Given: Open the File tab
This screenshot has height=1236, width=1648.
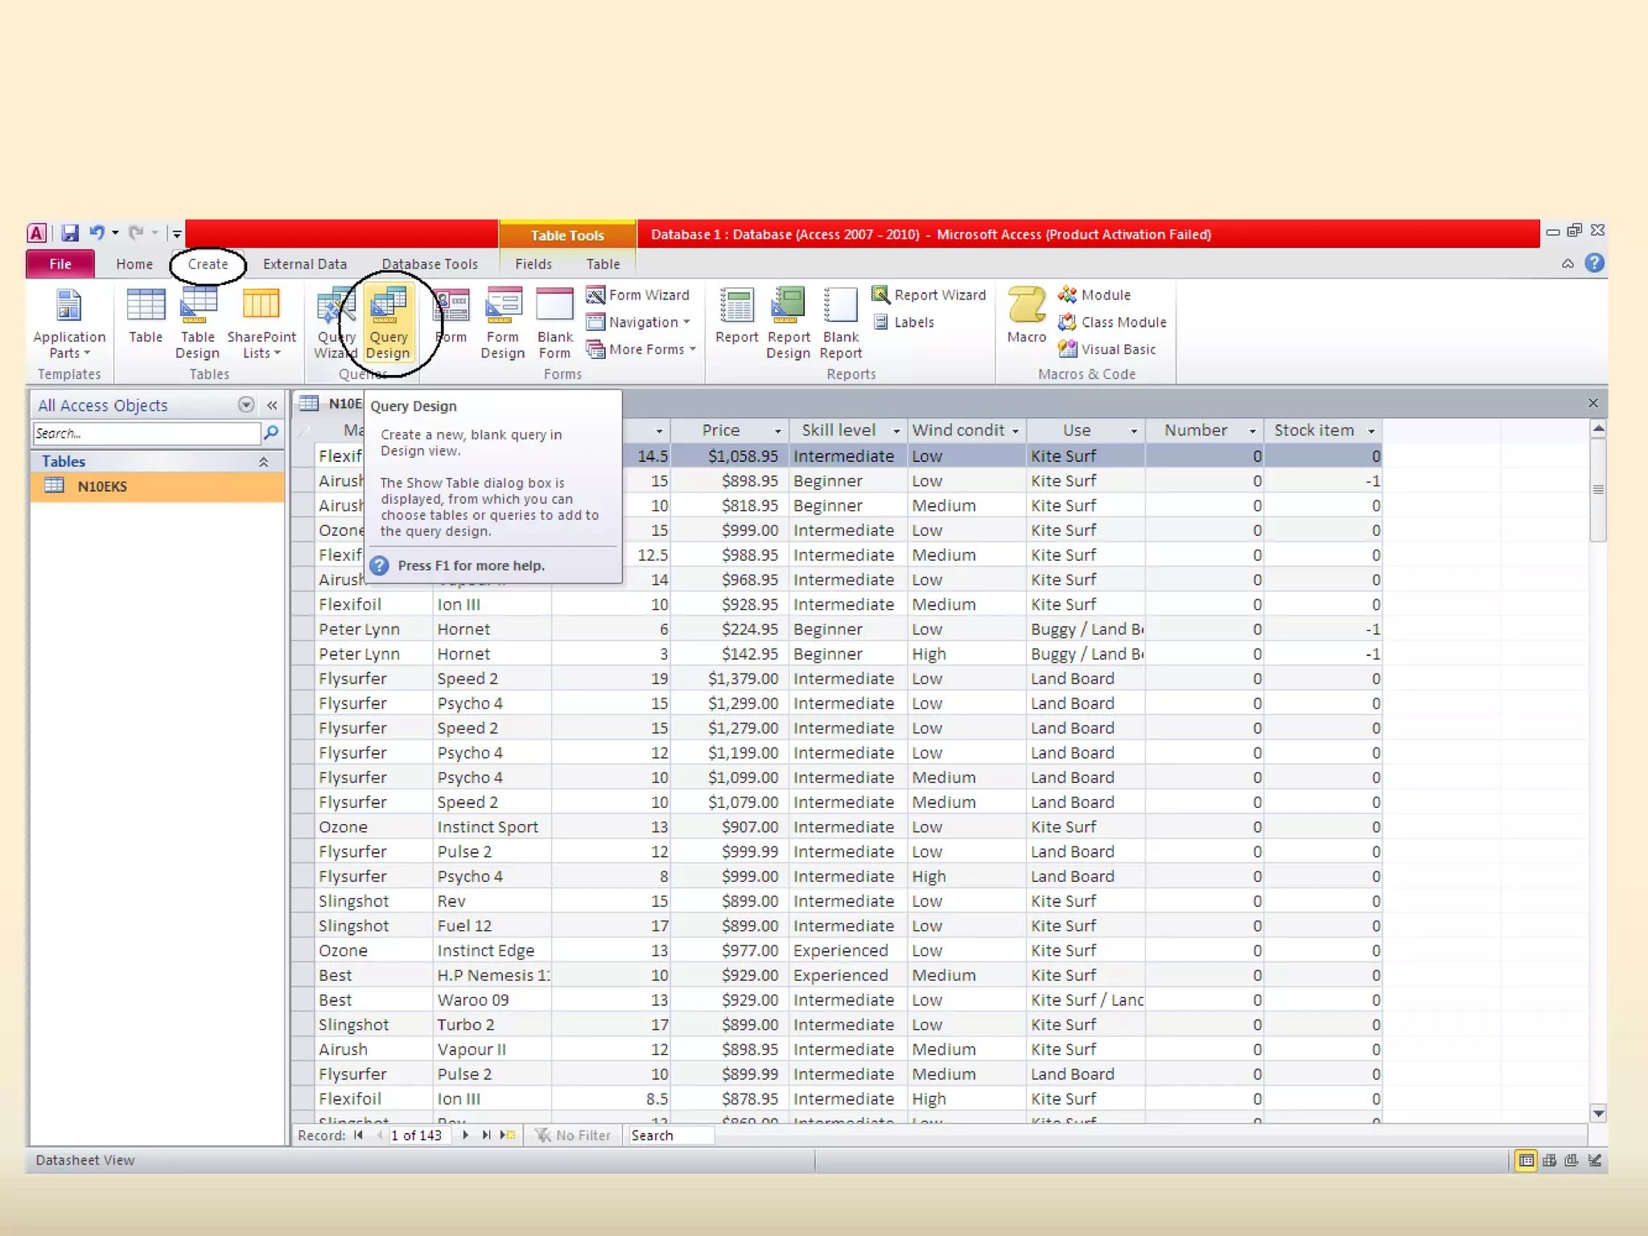Looking at the screenshot, I should coord(60,264).
